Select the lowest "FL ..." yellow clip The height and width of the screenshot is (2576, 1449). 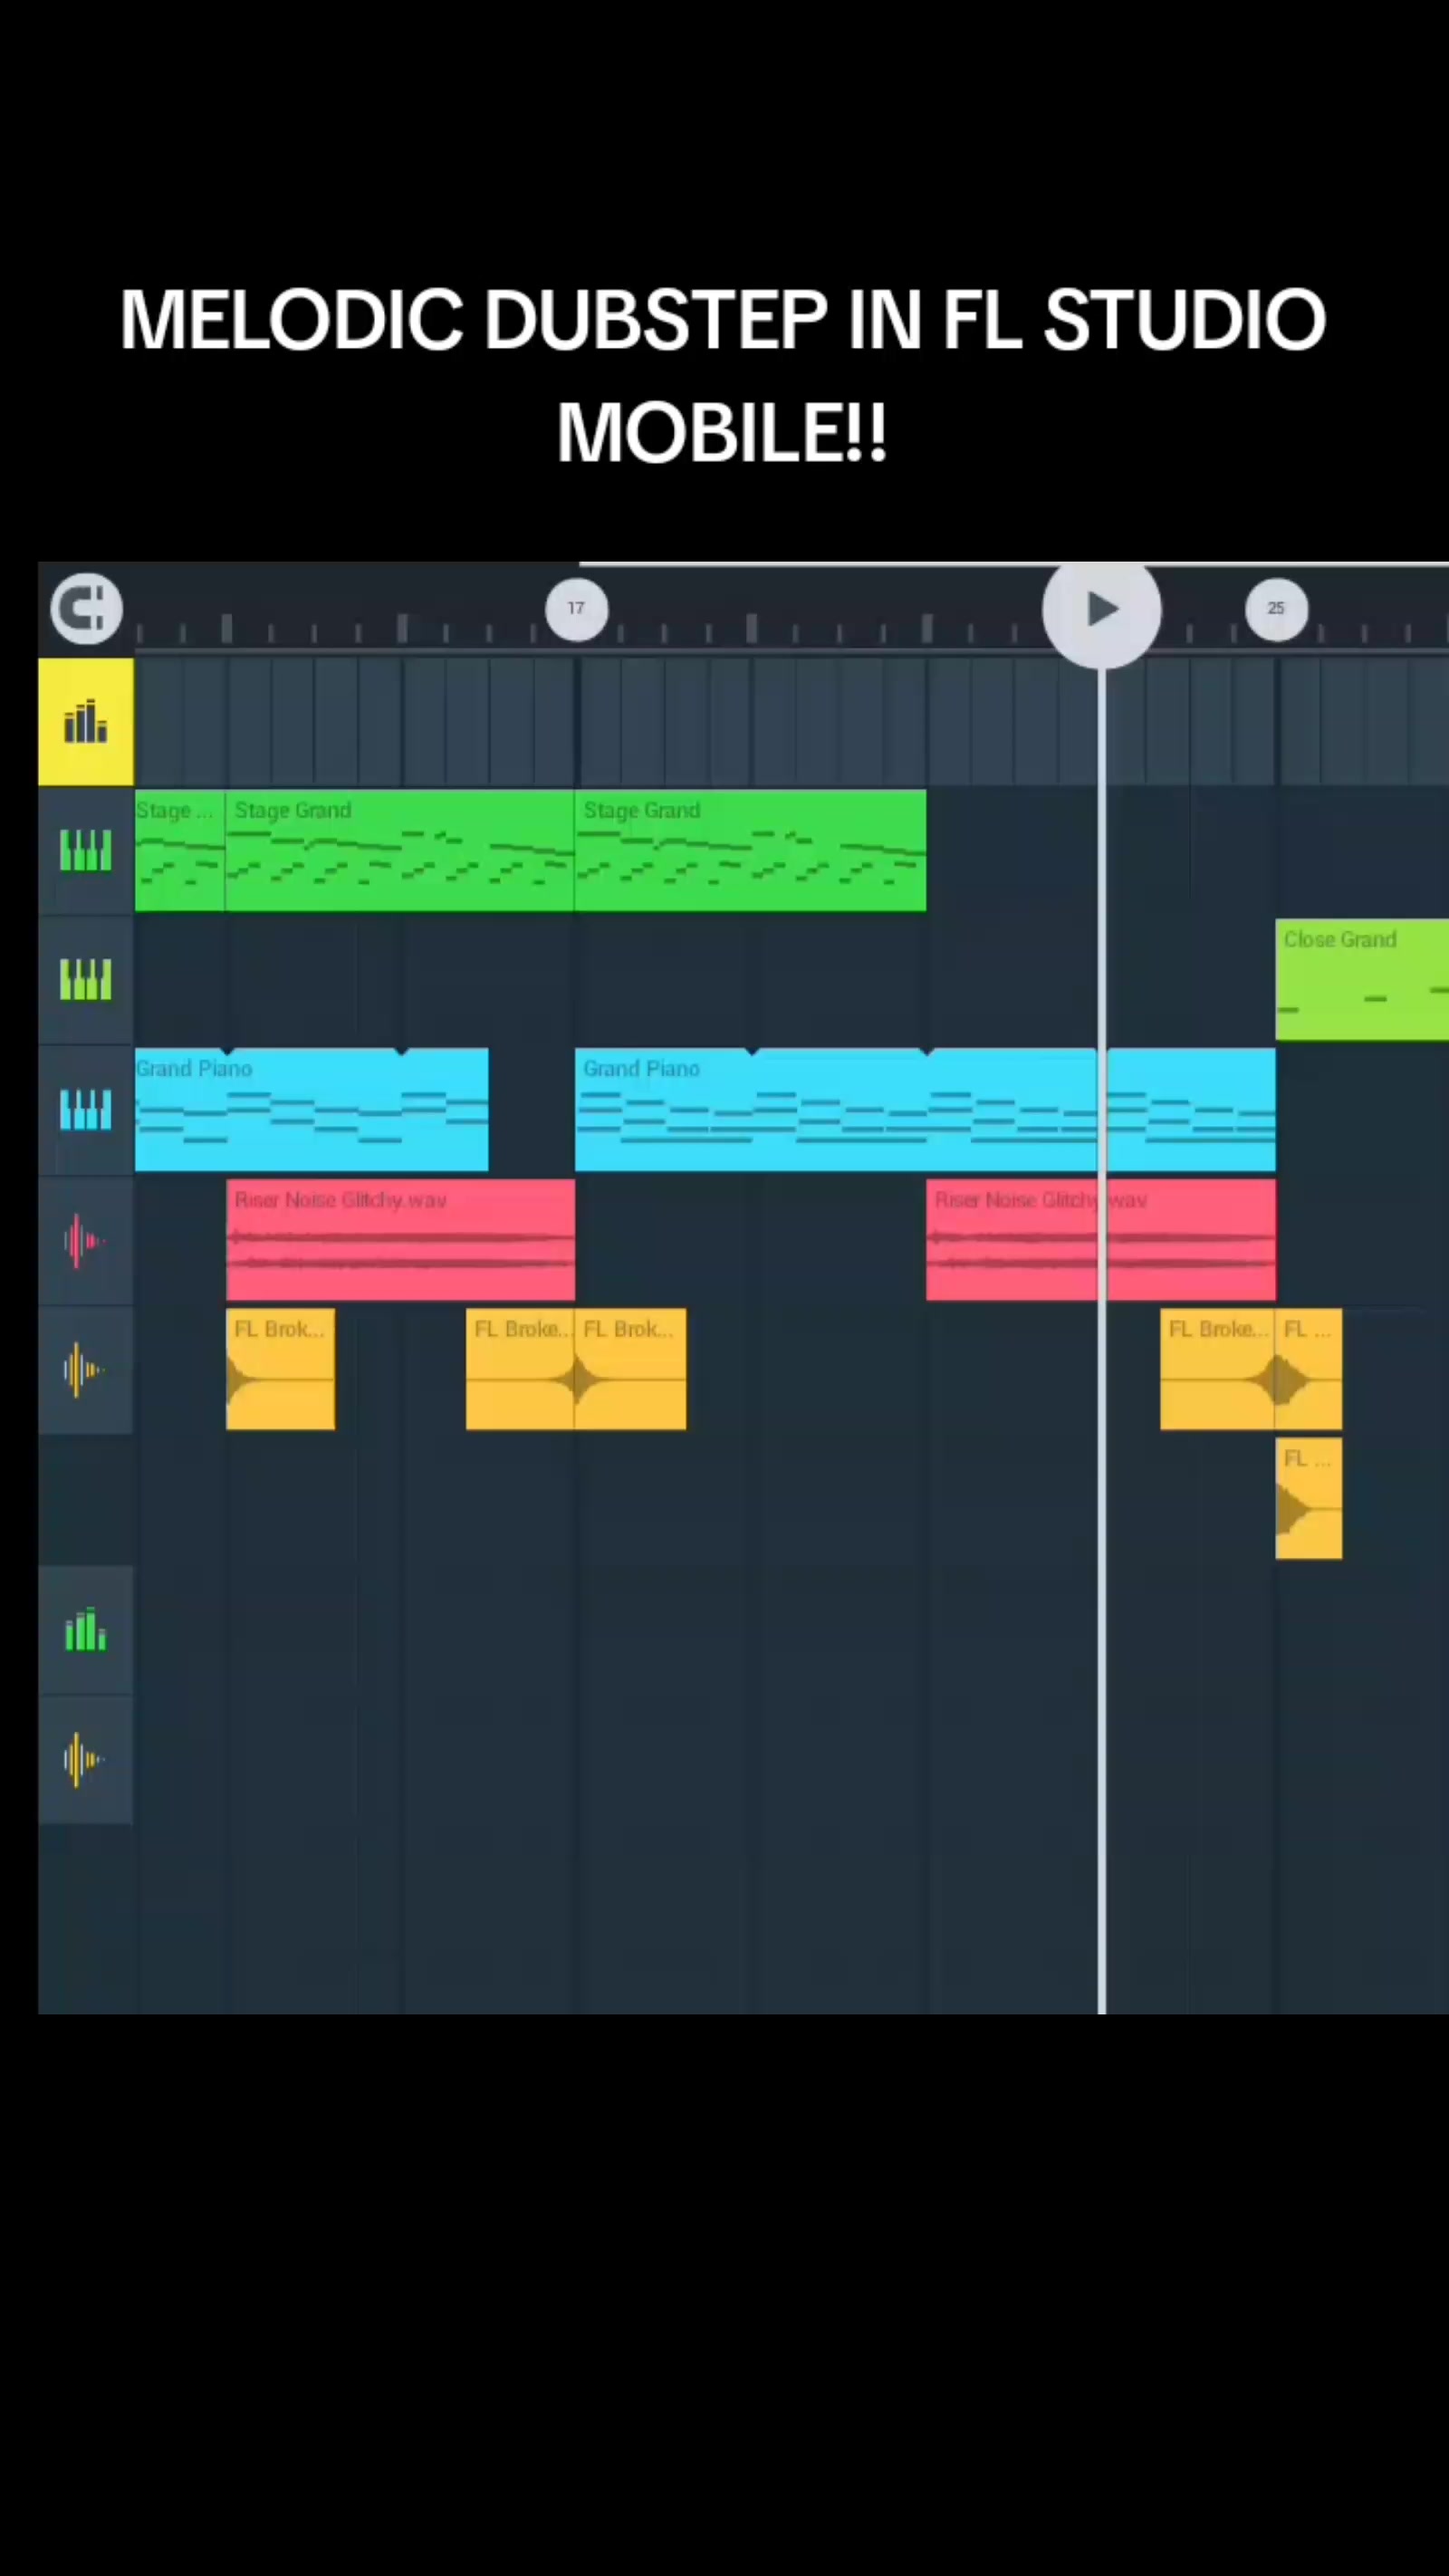pos(1309,1498)
